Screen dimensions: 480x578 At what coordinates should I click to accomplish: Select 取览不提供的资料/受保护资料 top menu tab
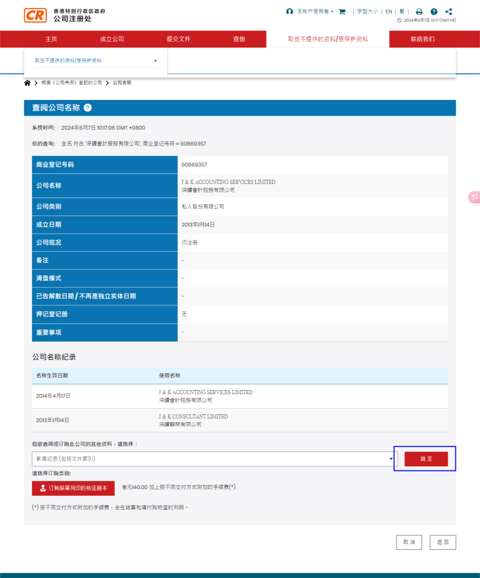(x=328, y=39)
